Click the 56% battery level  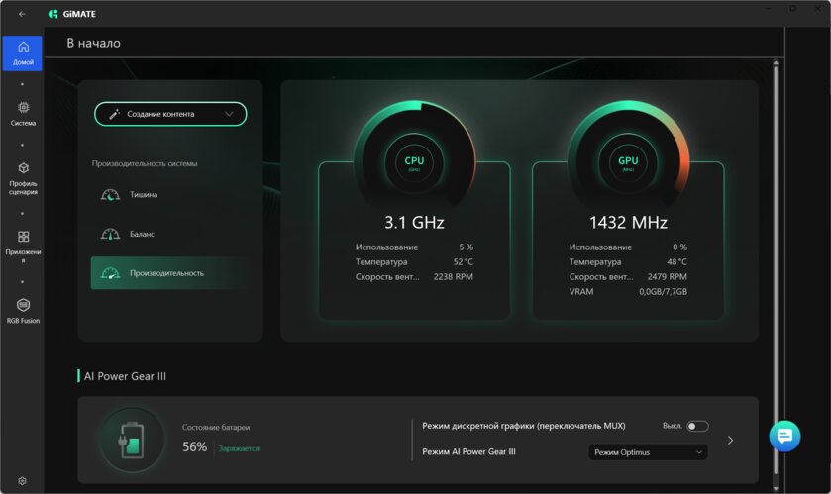pyautogui.click(x=194, y=446)
